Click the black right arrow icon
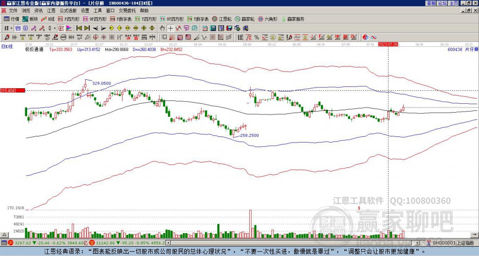The height and width of the screenshot is (256, 479). (103, 28)
